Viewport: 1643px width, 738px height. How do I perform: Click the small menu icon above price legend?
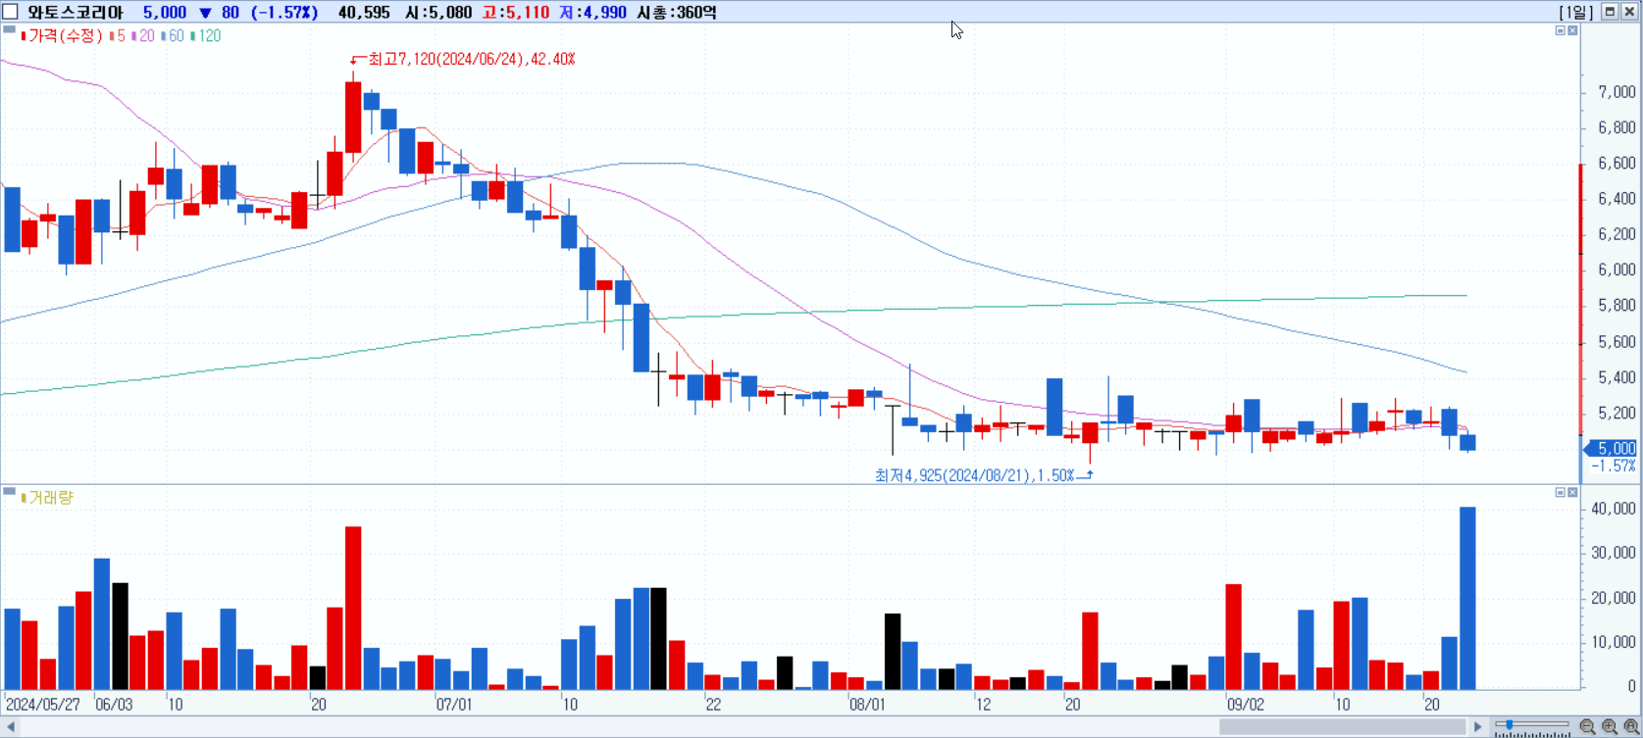[9, 28]
